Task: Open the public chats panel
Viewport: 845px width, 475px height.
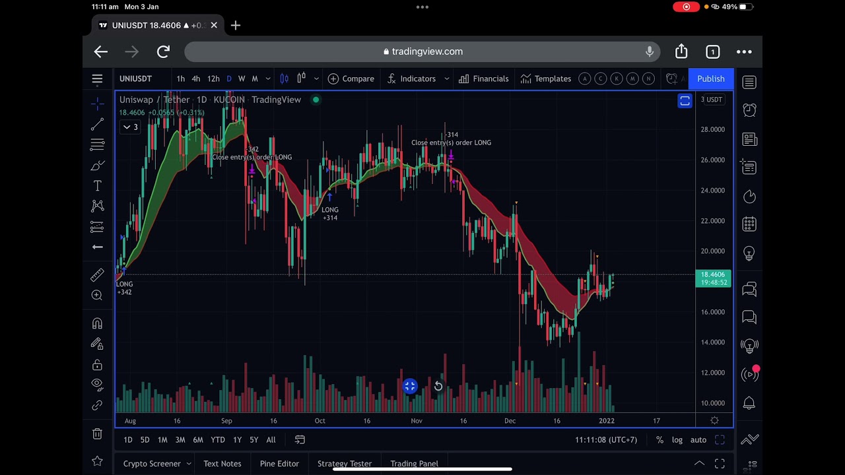Action: (x=749, y=289)
